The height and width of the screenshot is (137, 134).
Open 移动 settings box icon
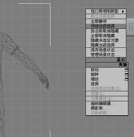pyautogui.click(x=126, y=70)
